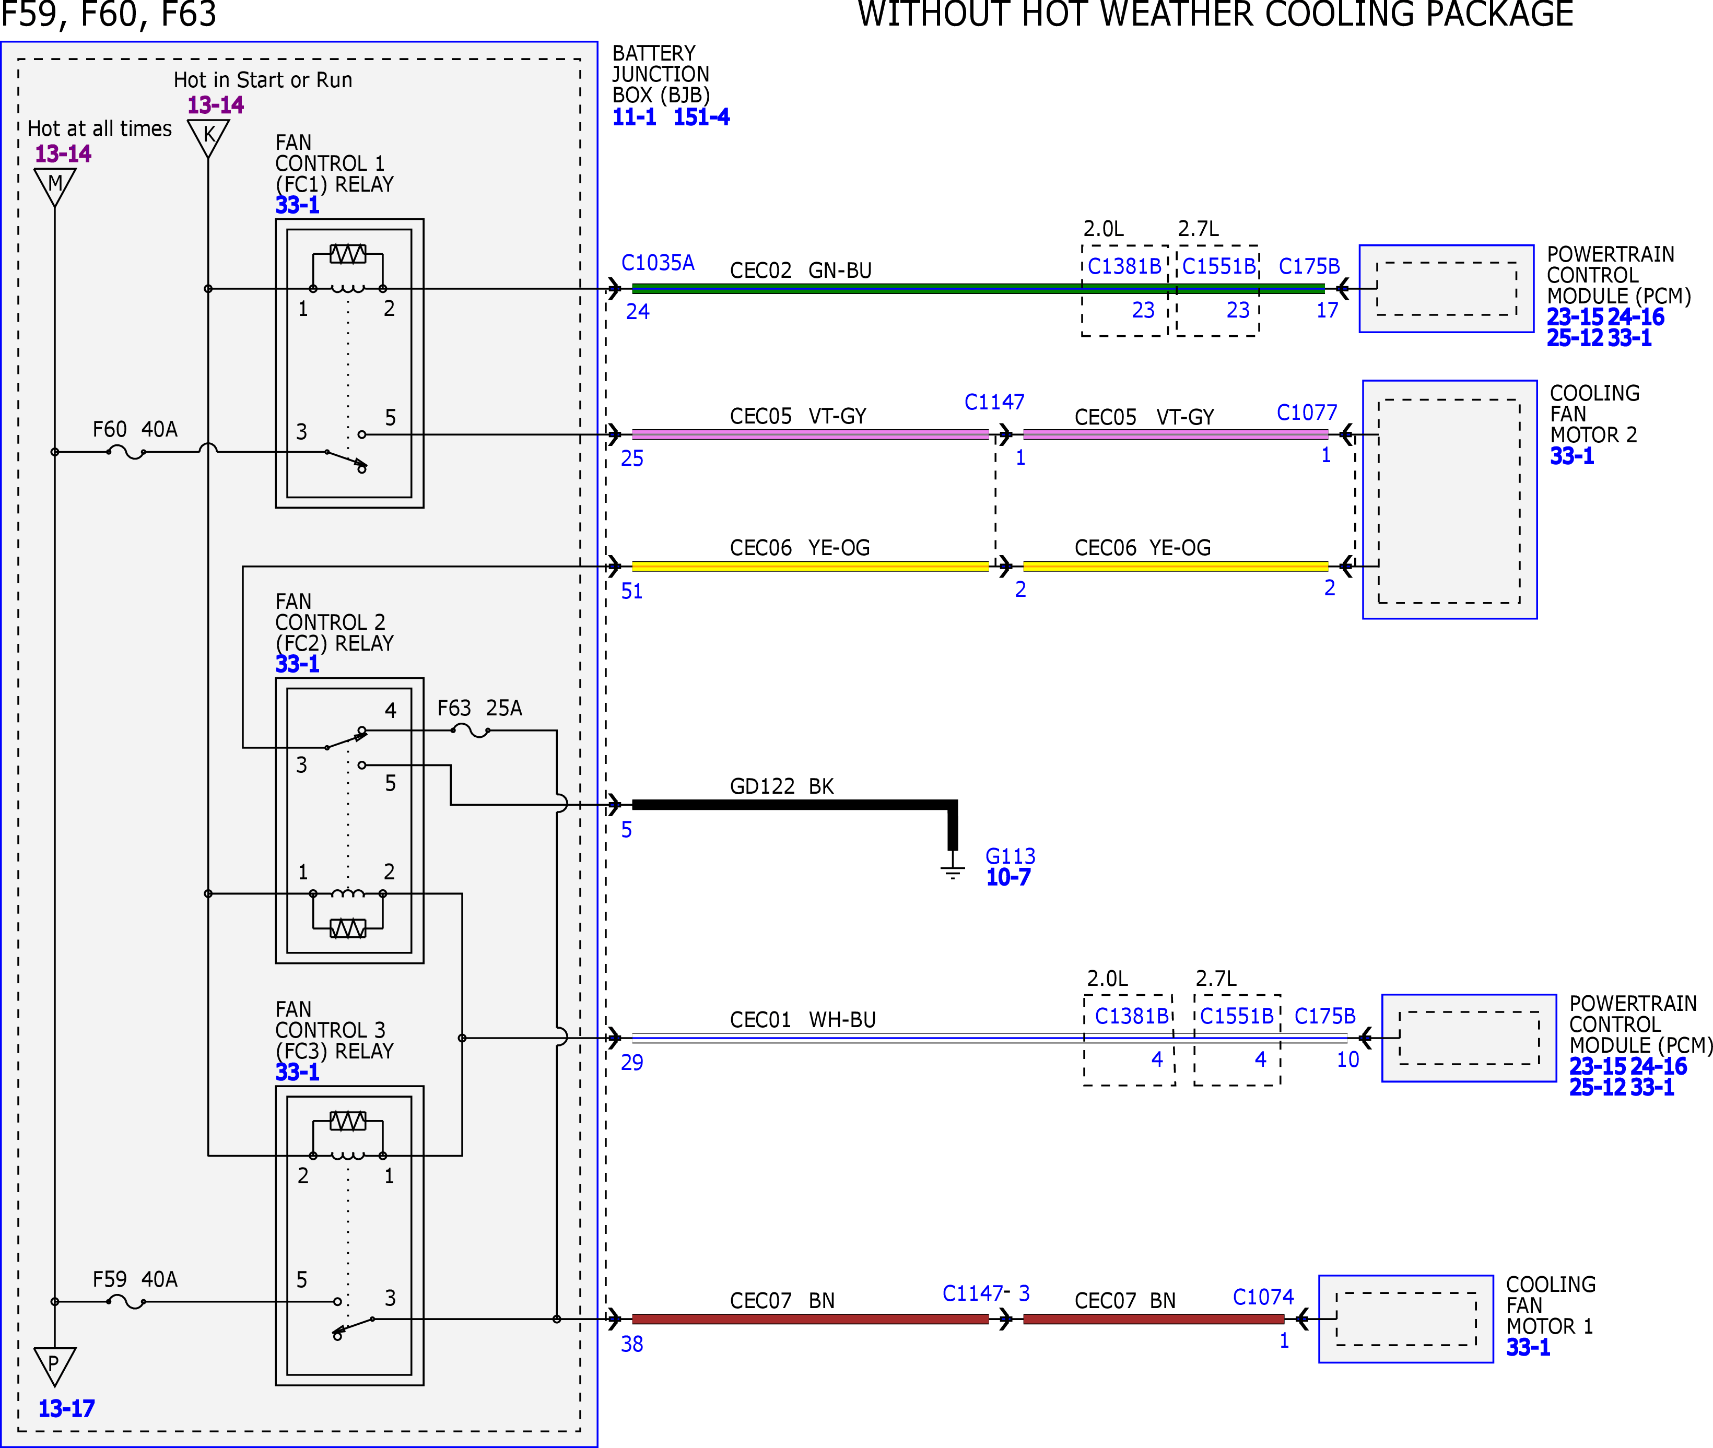Select the C1035A connector label
The height and width of the screenshot is (1448, 1713).
coord(658,263)
